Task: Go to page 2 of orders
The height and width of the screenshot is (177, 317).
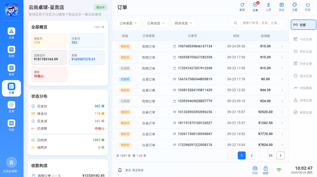Action: tap(252, 156)
